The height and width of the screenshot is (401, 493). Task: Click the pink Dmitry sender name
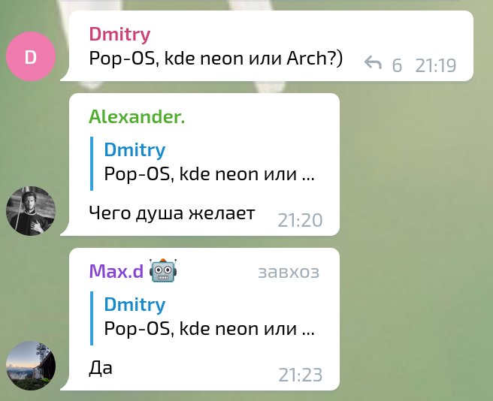[119, 34]
